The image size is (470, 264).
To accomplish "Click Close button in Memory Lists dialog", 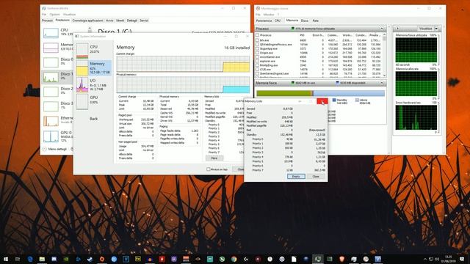I will pos(316,176).
